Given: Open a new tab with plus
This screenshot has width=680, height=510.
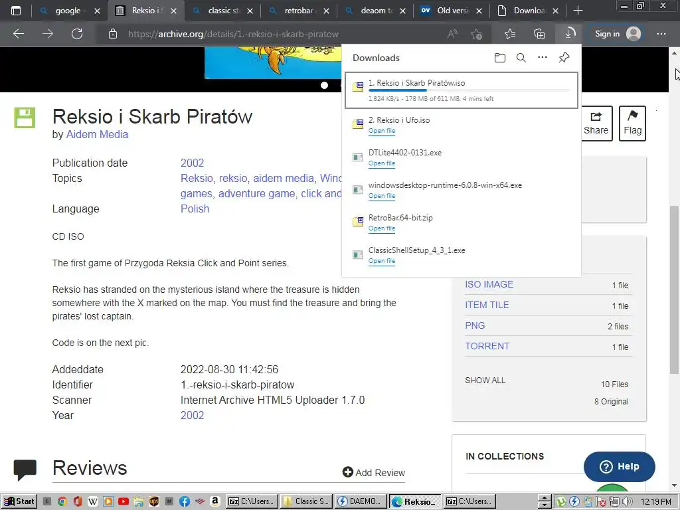Looking at the screenshot, I should [x=578, y=11].
